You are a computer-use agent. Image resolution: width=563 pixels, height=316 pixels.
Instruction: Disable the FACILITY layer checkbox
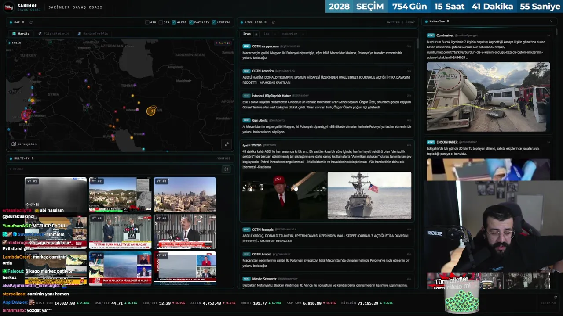(191, 22)
